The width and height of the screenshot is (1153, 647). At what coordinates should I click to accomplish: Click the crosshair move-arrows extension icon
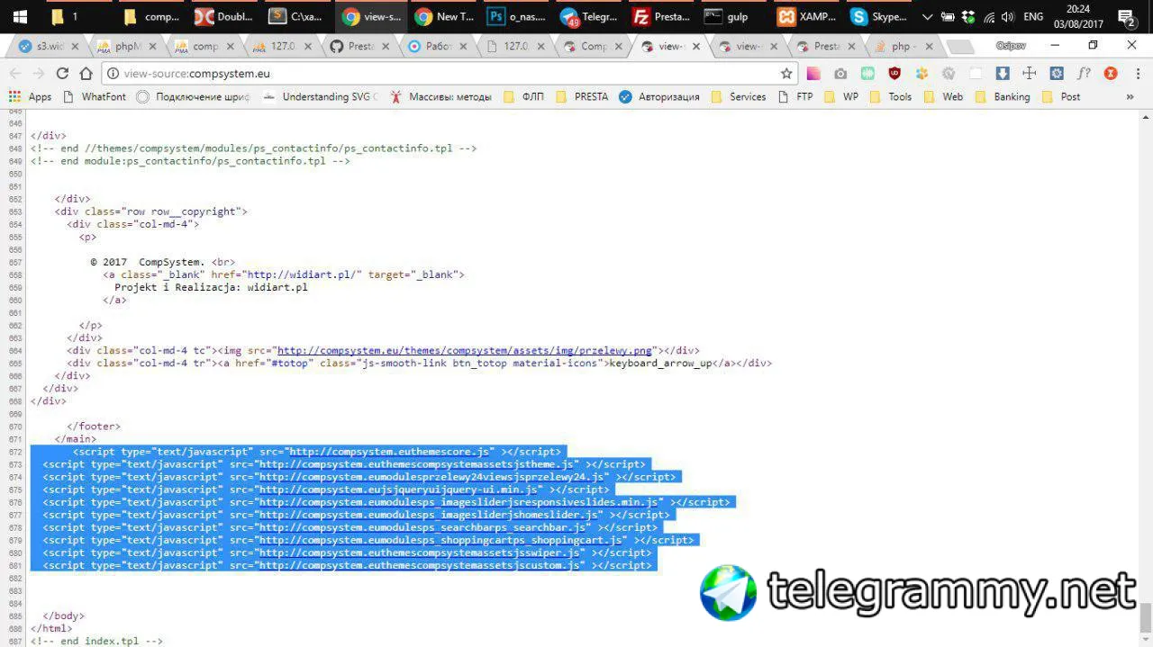point(1030,74)
